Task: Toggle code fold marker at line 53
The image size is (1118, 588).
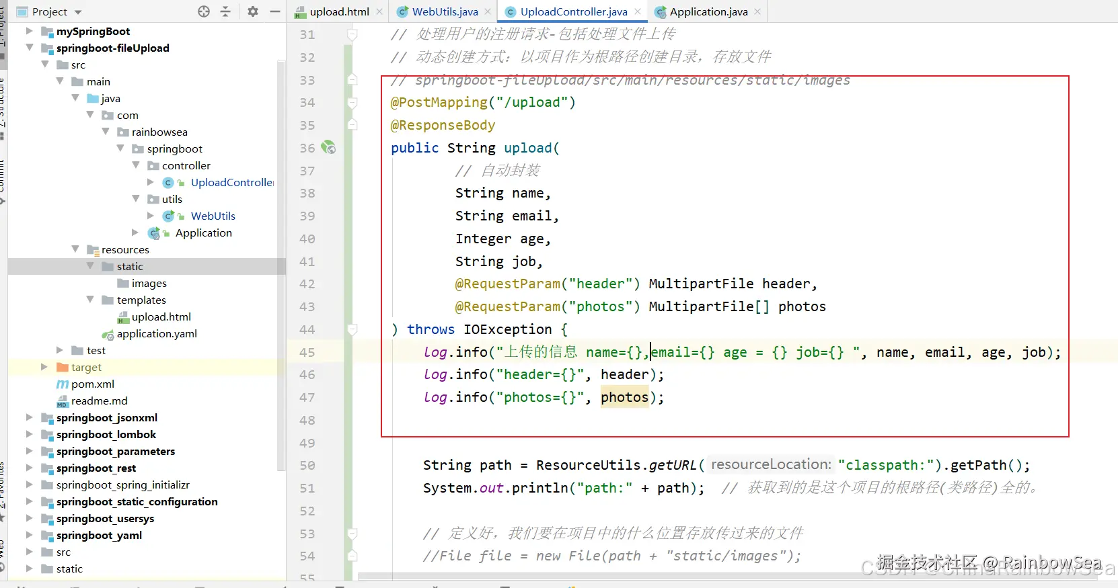Action: pyautogui.click(x=352, y=534)
